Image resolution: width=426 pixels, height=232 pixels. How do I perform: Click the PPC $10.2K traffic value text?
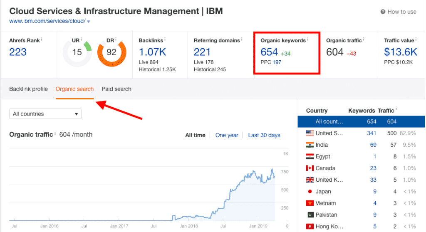(x=398, y=62)
